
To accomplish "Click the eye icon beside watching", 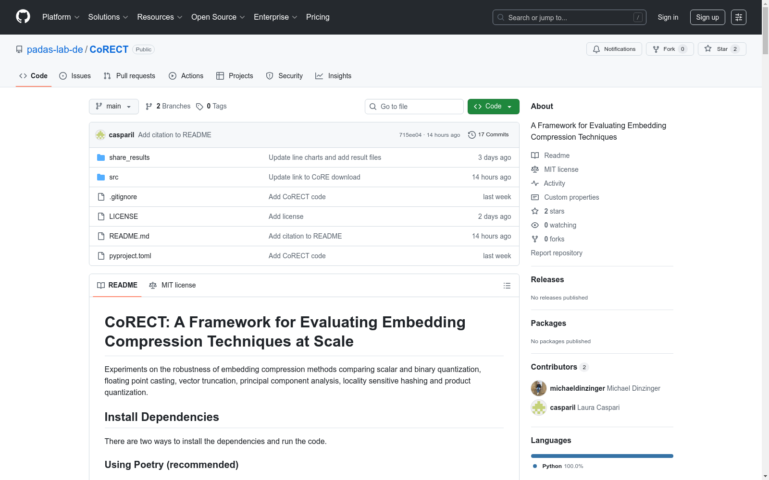I will [x=535, y=225].
